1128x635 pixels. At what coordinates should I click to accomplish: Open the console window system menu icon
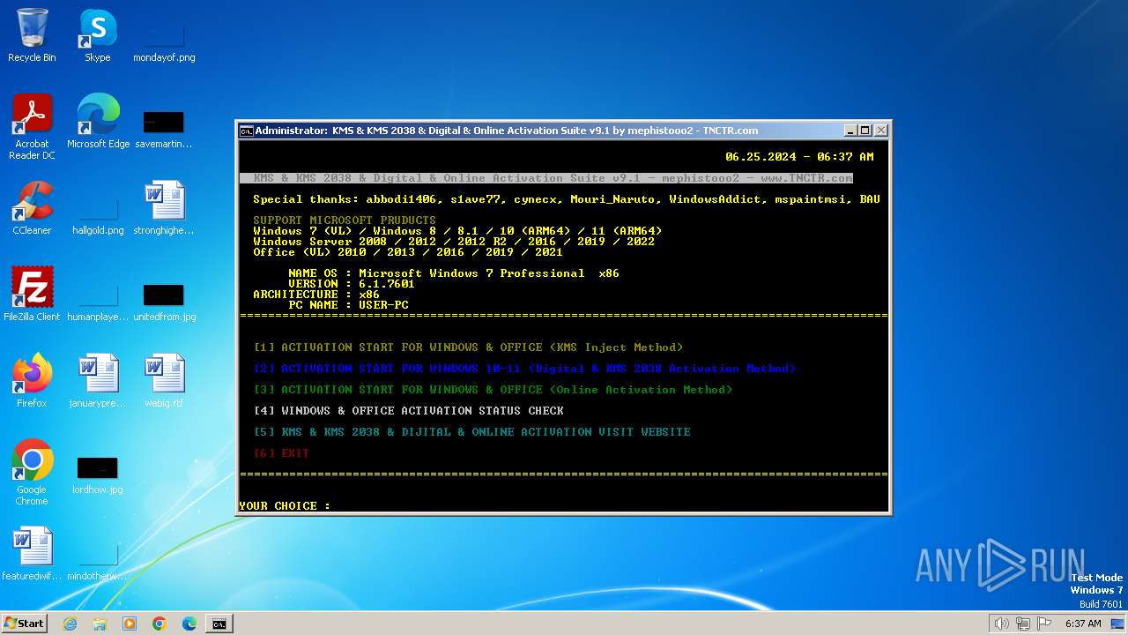click(247, 131)
